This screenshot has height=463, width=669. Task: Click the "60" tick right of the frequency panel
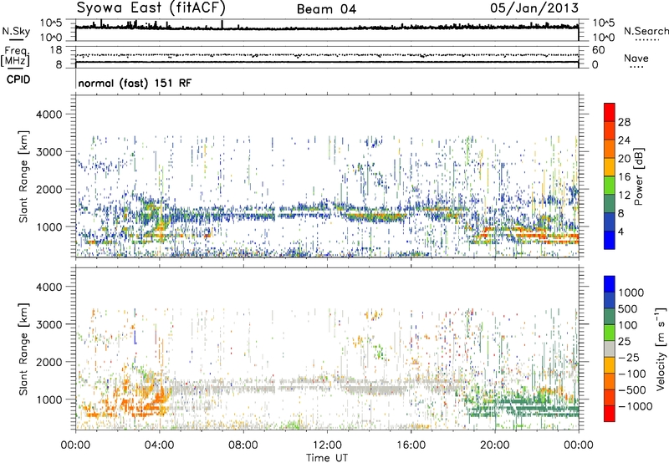[x=598, y=50]
